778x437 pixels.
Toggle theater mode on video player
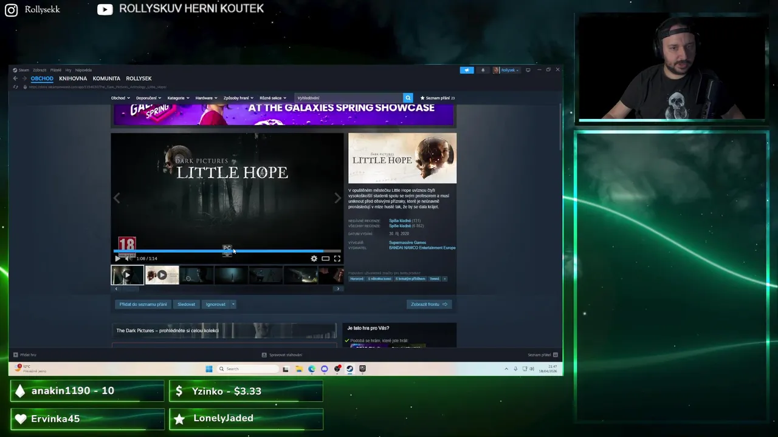pos(325,259)
